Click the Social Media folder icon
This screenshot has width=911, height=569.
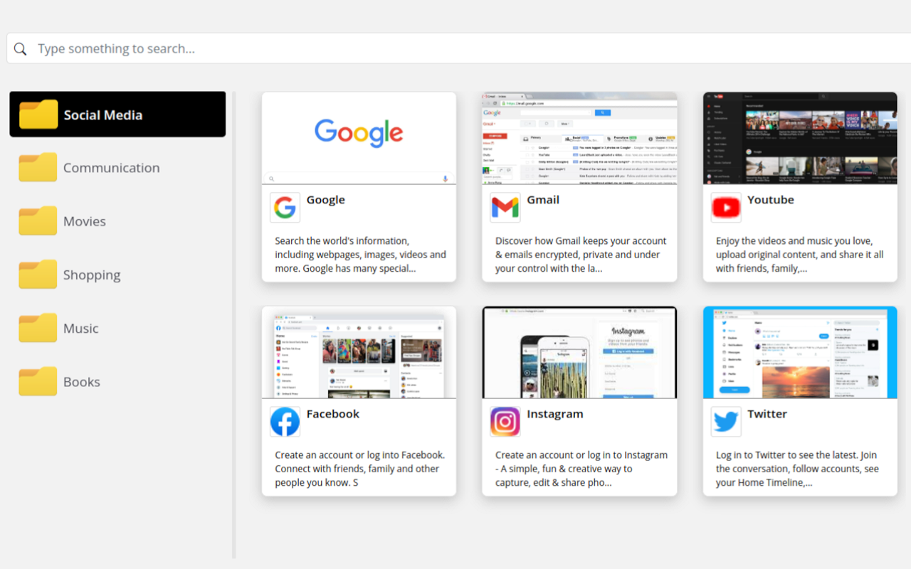[x=38, y=114]
